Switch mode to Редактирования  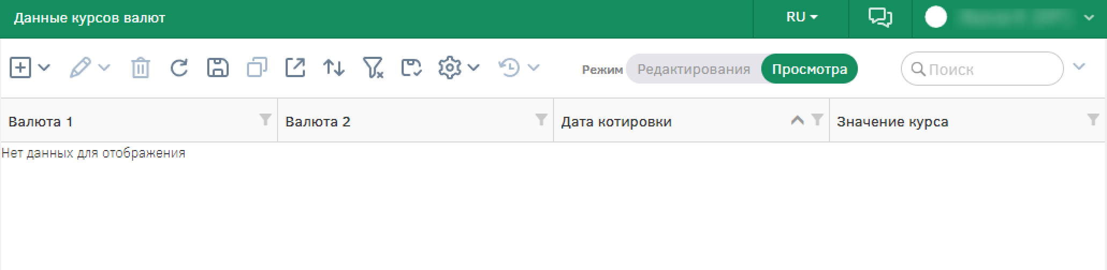[694, 69]
